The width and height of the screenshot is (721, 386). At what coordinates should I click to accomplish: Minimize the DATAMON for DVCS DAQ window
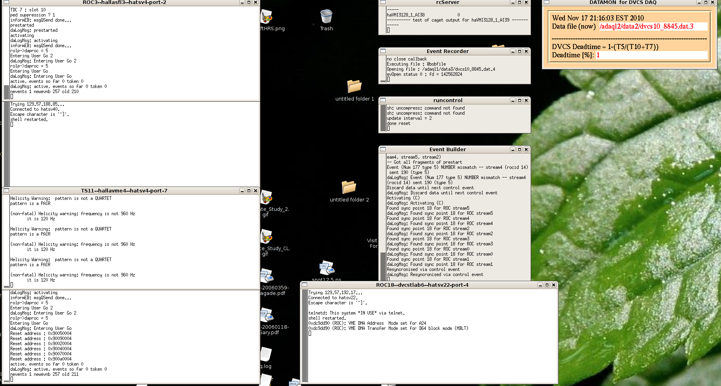point(699,2)
